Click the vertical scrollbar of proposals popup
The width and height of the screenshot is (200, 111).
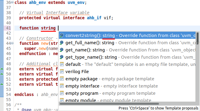click(198, 39)
